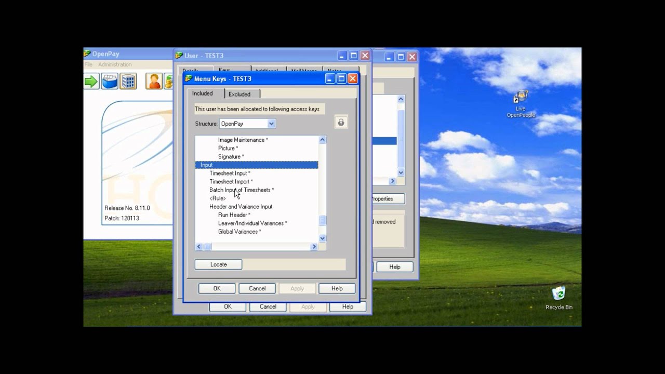The width and height of the screenshot is (665, 374).
Task: Select Header and Variance Input entry
Action: pyautogui.click(x=241, y=206)
